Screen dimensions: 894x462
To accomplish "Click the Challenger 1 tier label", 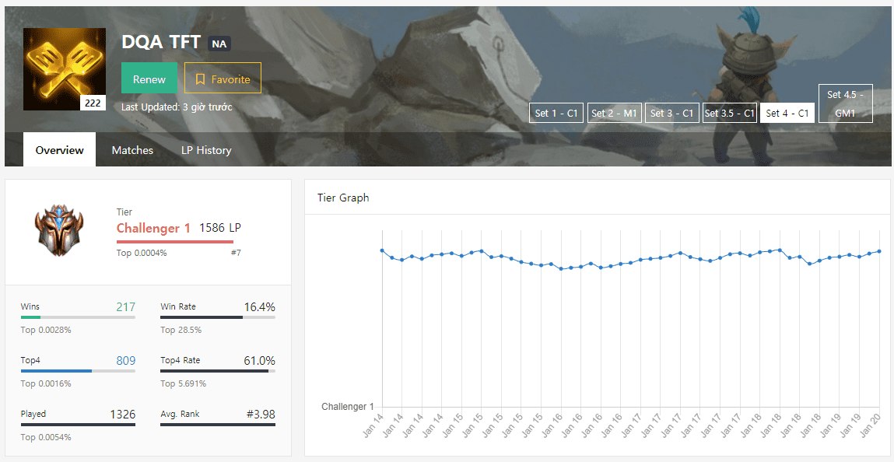I will 153,229.
